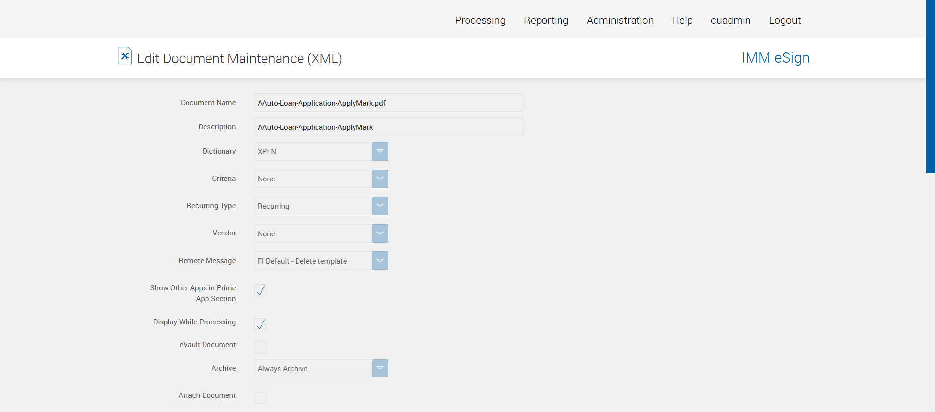Viewport: 935px width, 412px height.
Task: Expand the Archive dropdown
Action: coord(380,368)
